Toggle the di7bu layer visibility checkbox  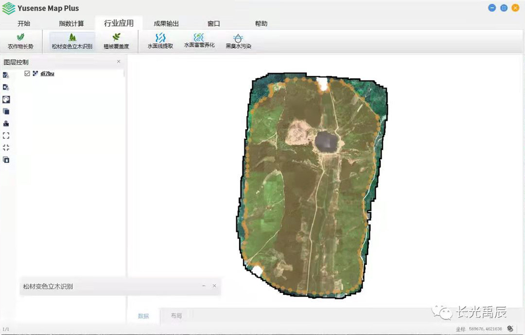pyautogui.click(x=27, y=73)
